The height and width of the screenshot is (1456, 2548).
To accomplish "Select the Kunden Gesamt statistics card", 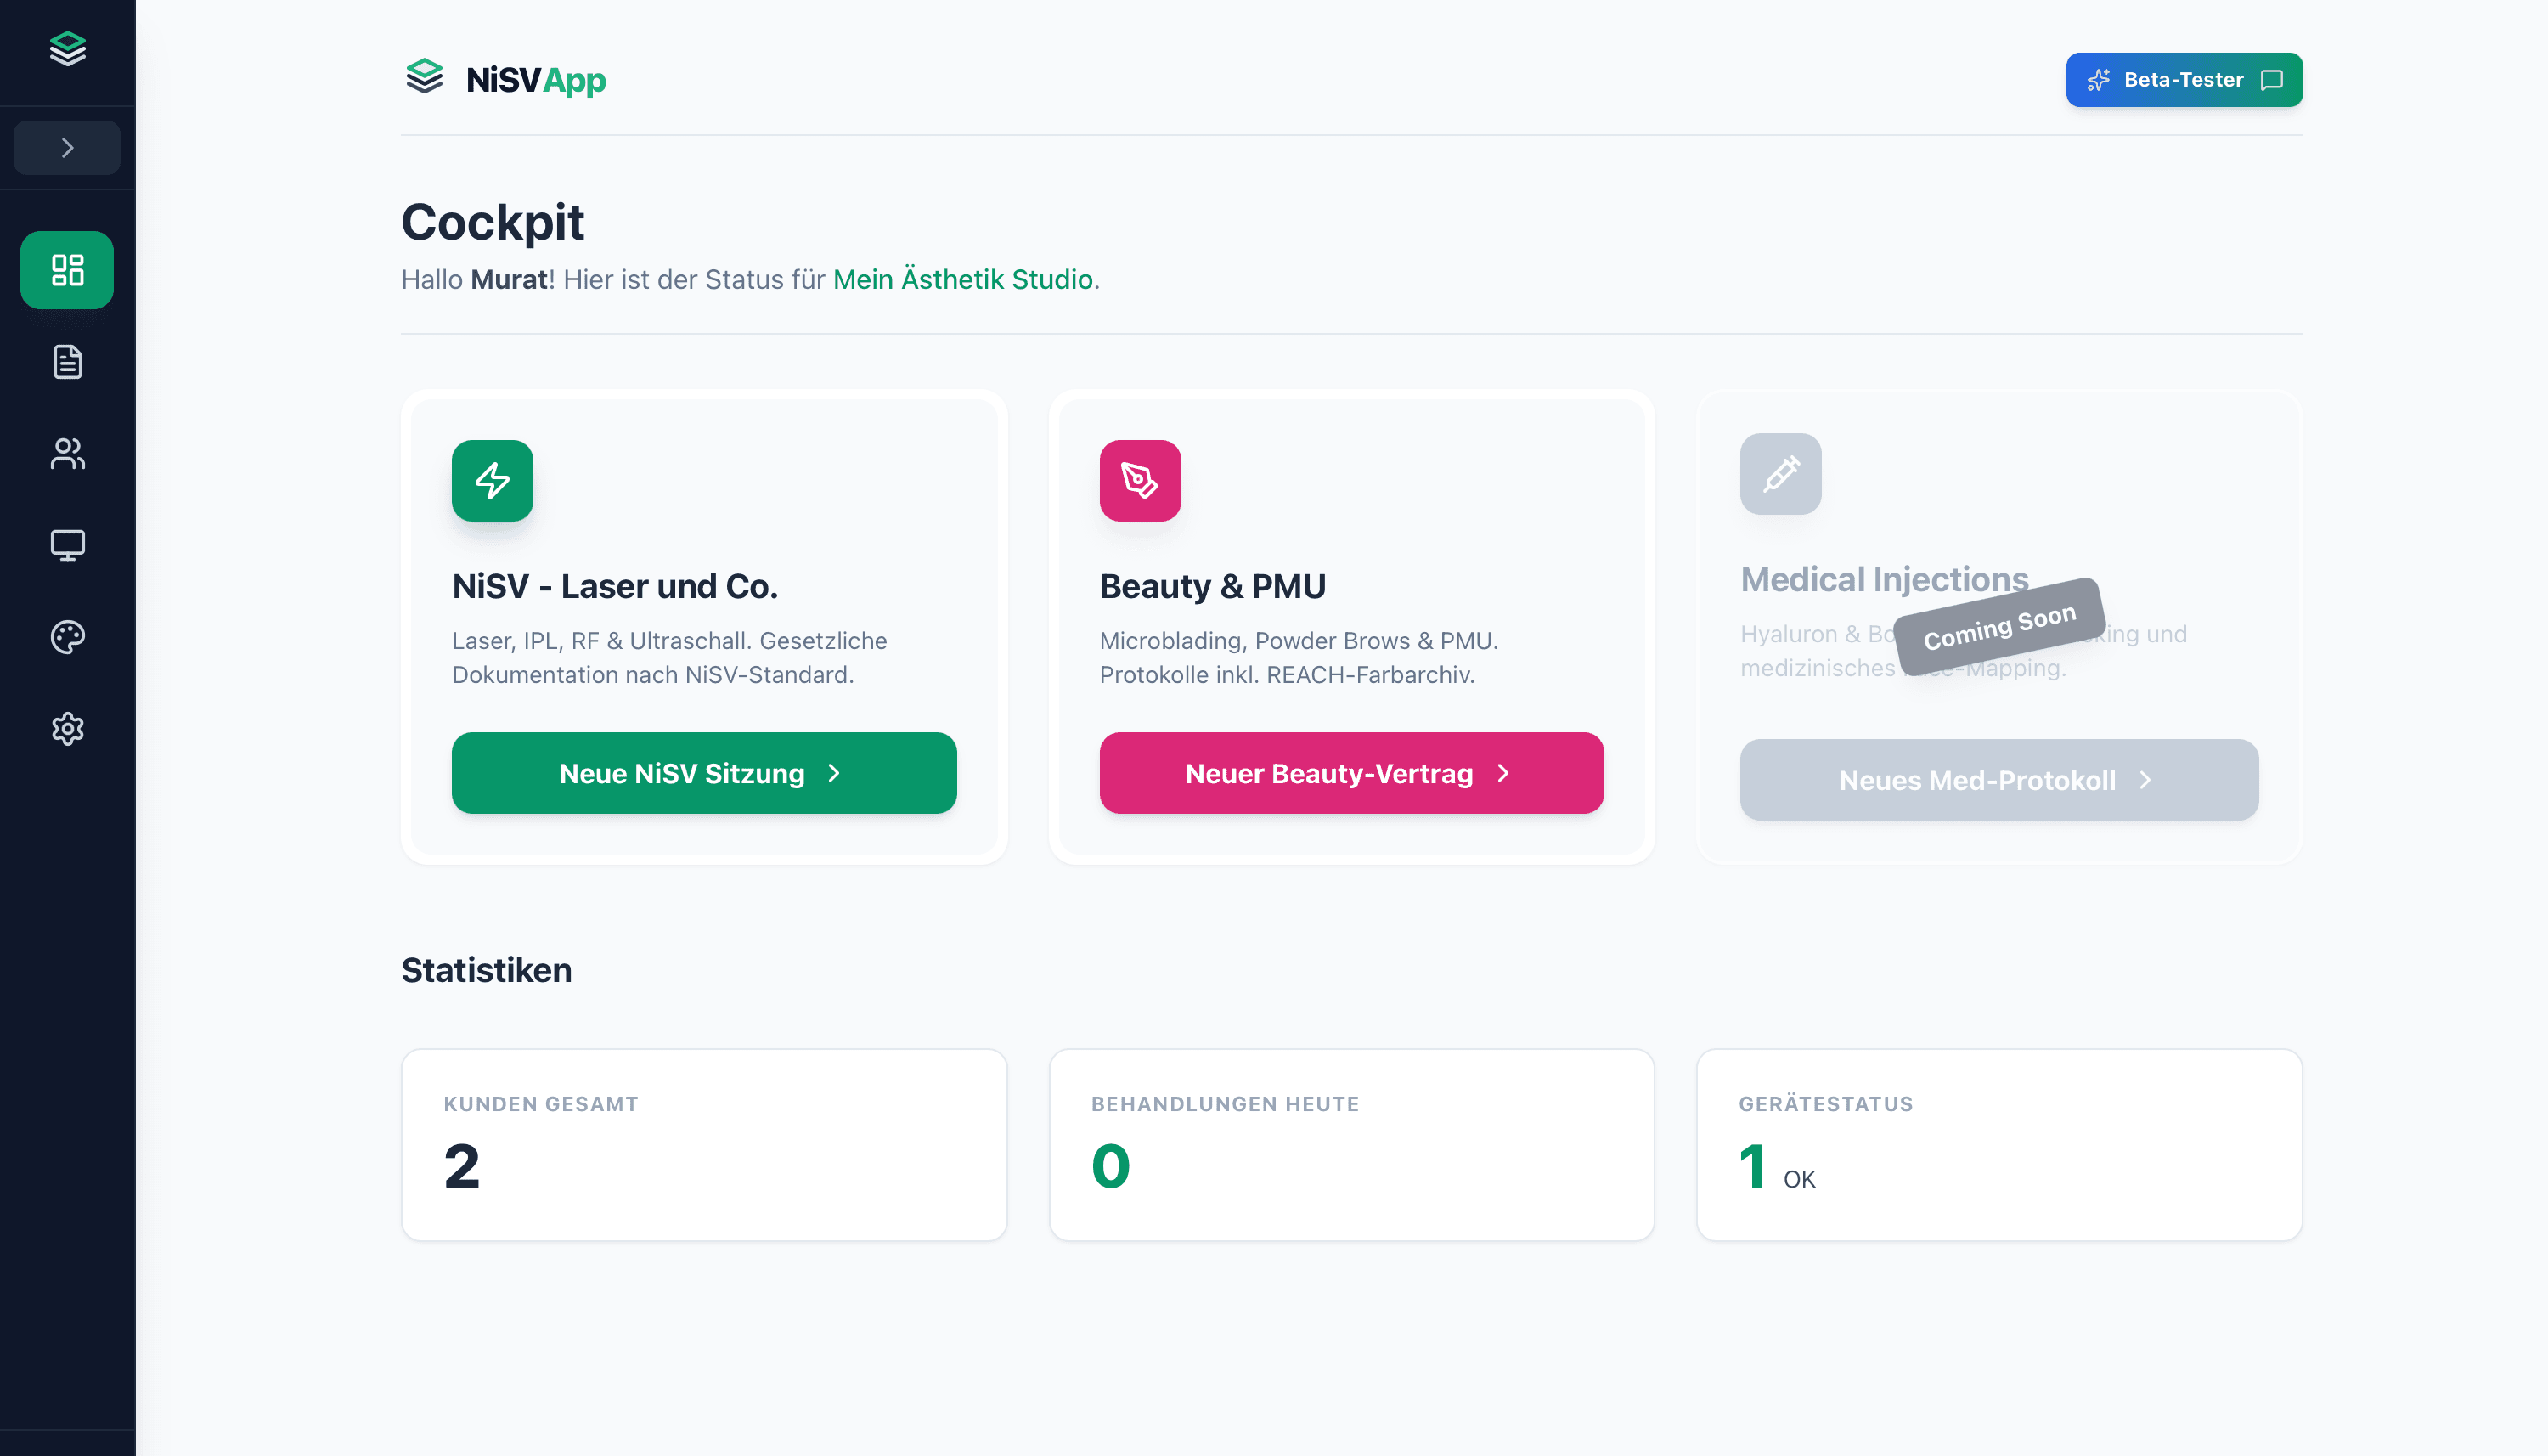I will (x=704, y=1144).
